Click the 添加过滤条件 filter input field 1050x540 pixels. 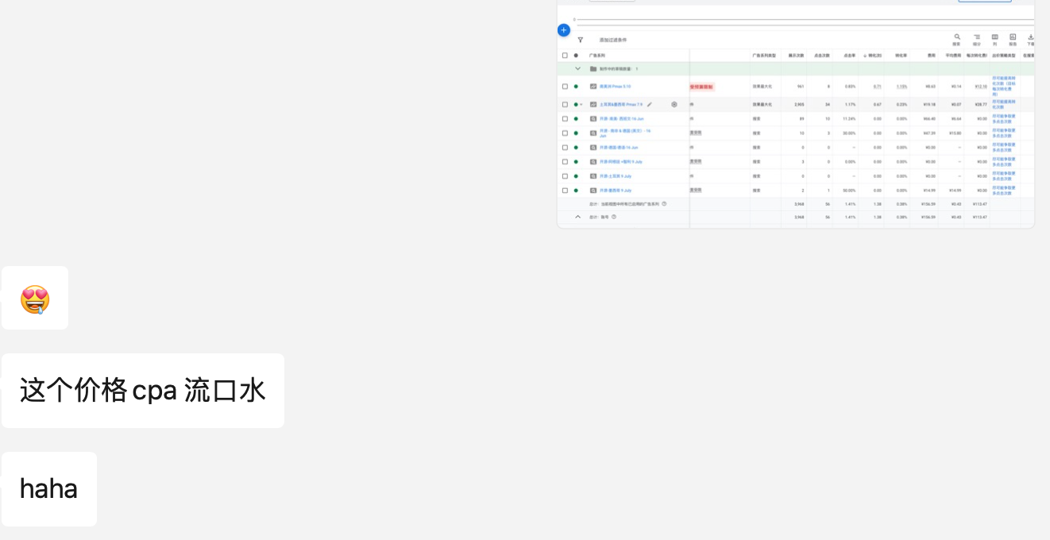613,40
